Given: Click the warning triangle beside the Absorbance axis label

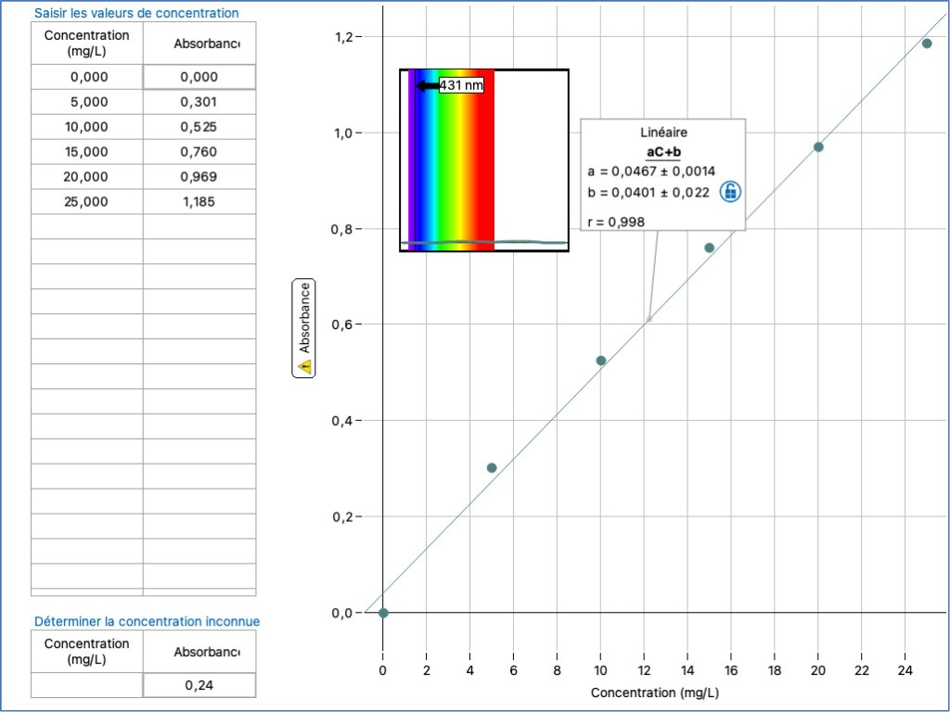Looking at the screenshot, I should 304,367.
